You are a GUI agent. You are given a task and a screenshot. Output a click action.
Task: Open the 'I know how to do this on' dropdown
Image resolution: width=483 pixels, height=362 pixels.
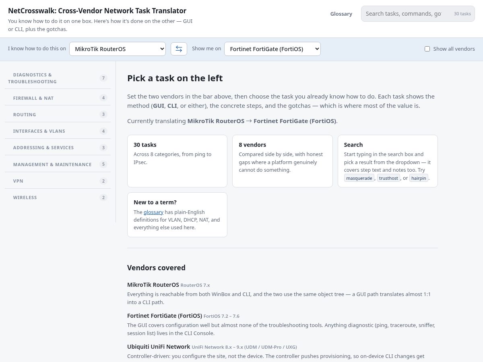click(x=118, y=49)
